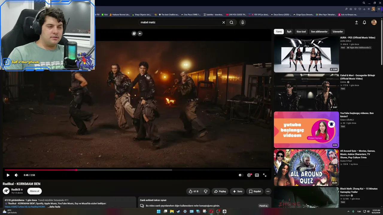Viewport: 383px width, 215px height.
Task: Click the "Soru" button
Action: point(237,191)
